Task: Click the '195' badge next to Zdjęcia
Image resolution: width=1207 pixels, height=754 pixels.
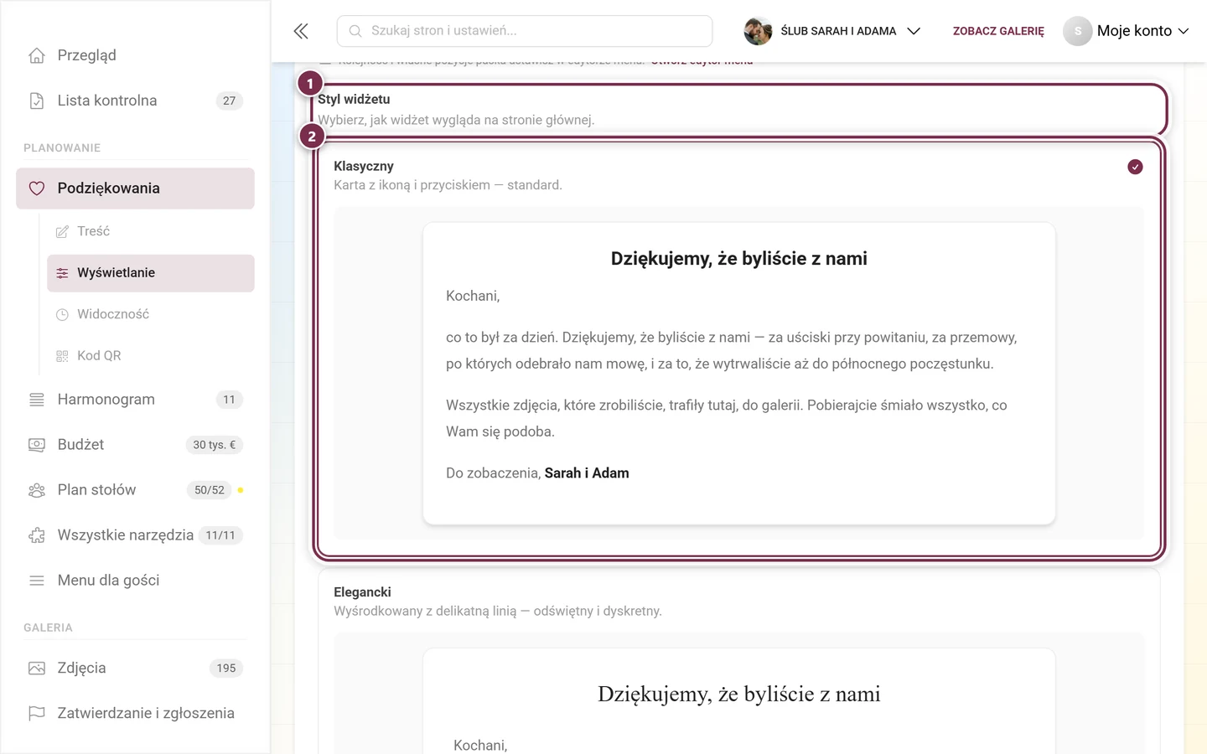Action: click(x=226, y=669)
